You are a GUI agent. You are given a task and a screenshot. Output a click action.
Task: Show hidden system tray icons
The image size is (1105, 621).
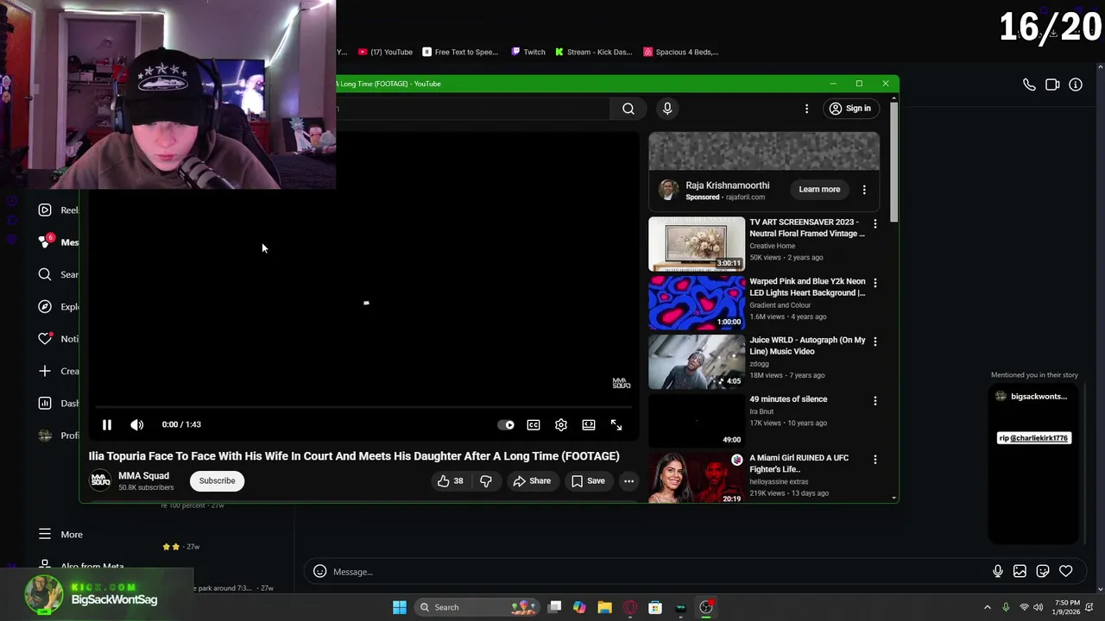pos(988,607)
